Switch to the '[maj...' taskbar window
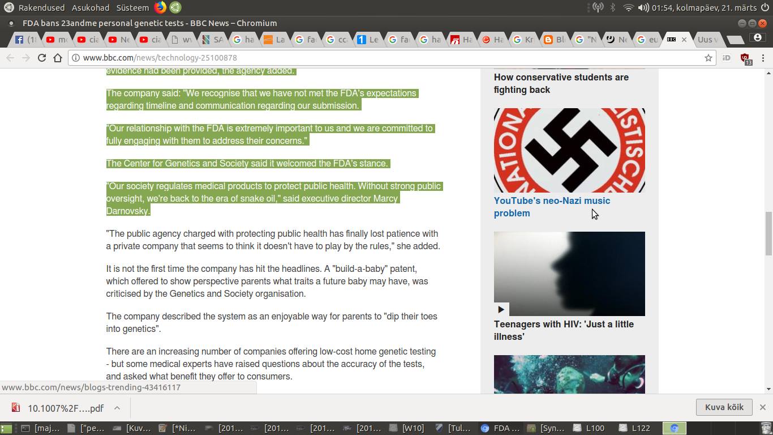This screenshot has width=773, height=435. coord(41,429)
